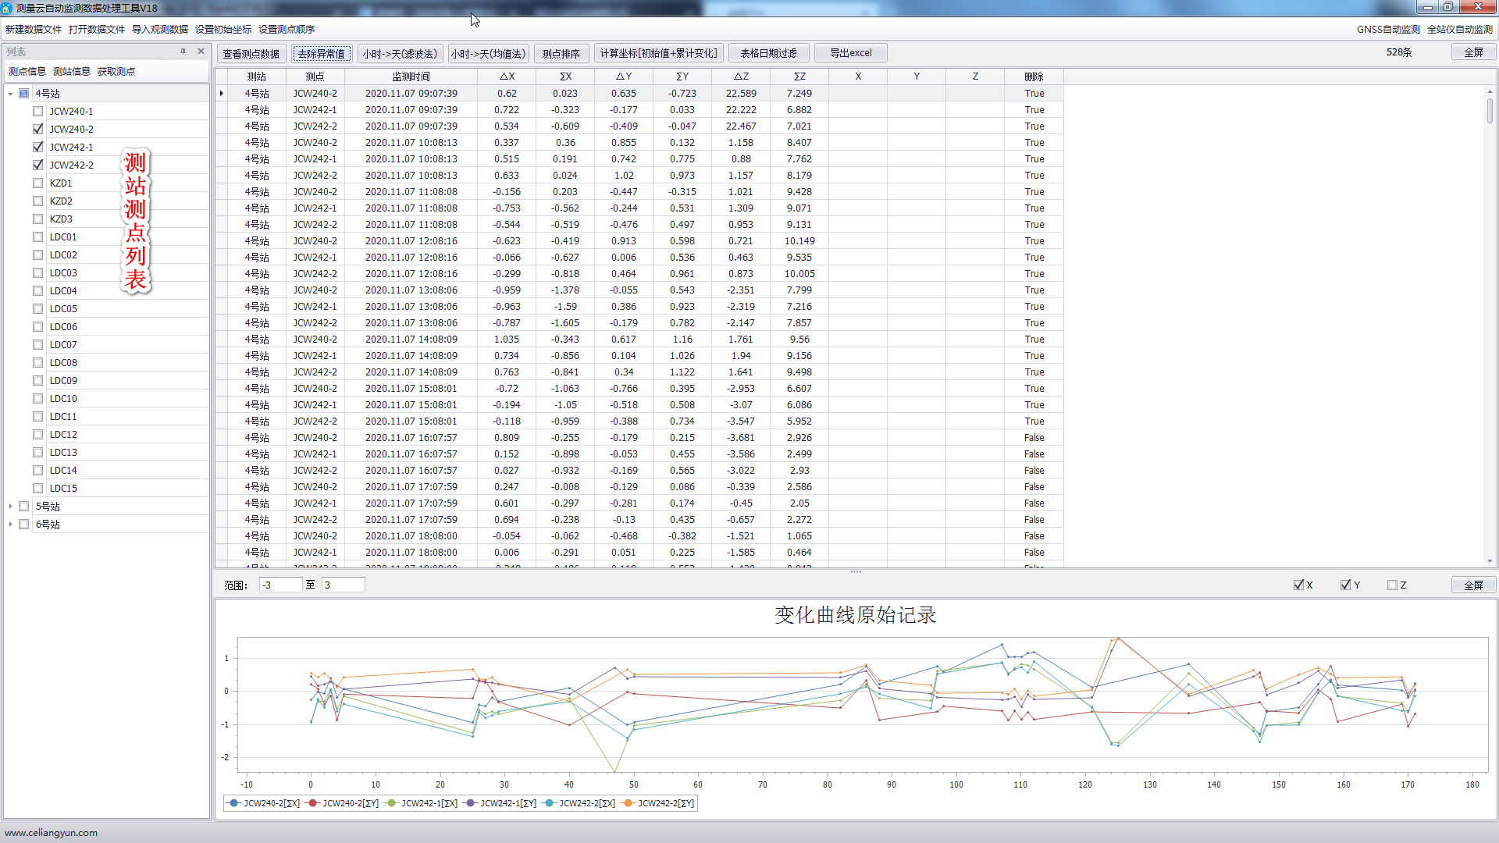The image size is (1499, 843).
Task: Enable LDC08 checkbox
Action: [x=37, y=363]
